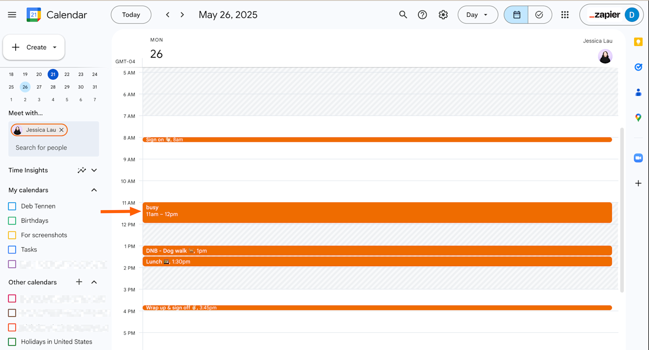Type in Search for people field
The image size is (649, 350).
[x=54, y=148]
